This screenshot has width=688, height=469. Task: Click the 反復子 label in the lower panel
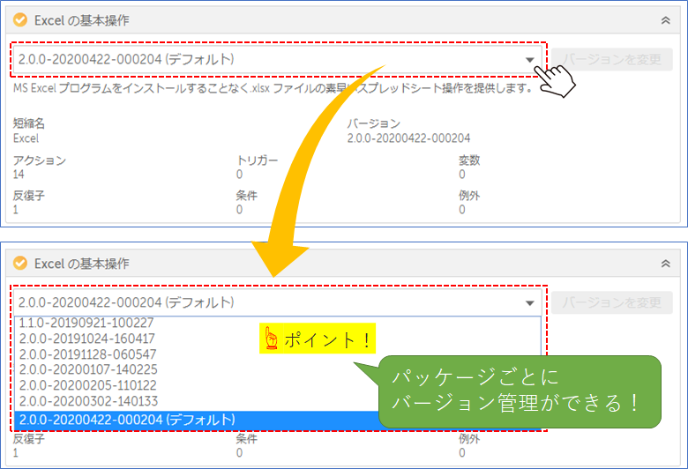[28, 438]
